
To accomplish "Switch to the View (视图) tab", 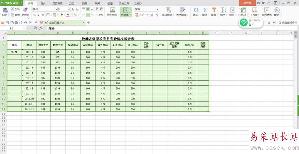I will pyautogui.click(x=110, y=3).
